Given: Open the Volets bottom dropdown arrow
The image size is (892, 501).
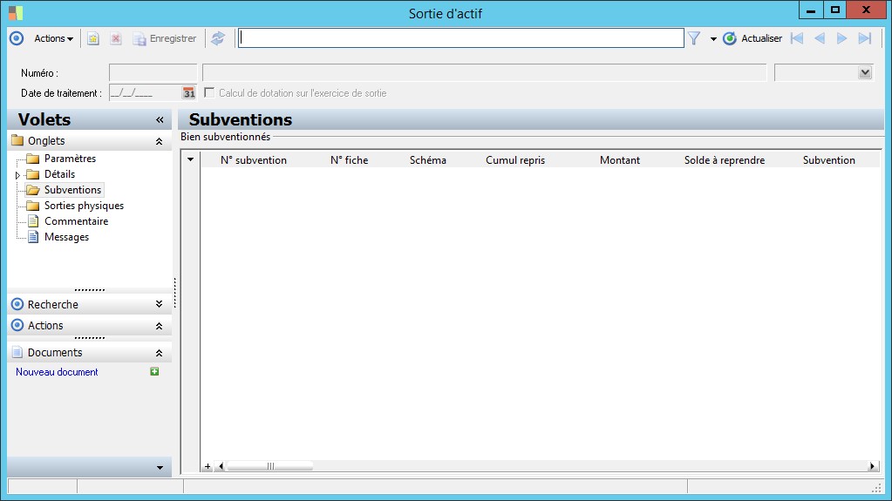Looking at the screenshot, I should (160, 467).
